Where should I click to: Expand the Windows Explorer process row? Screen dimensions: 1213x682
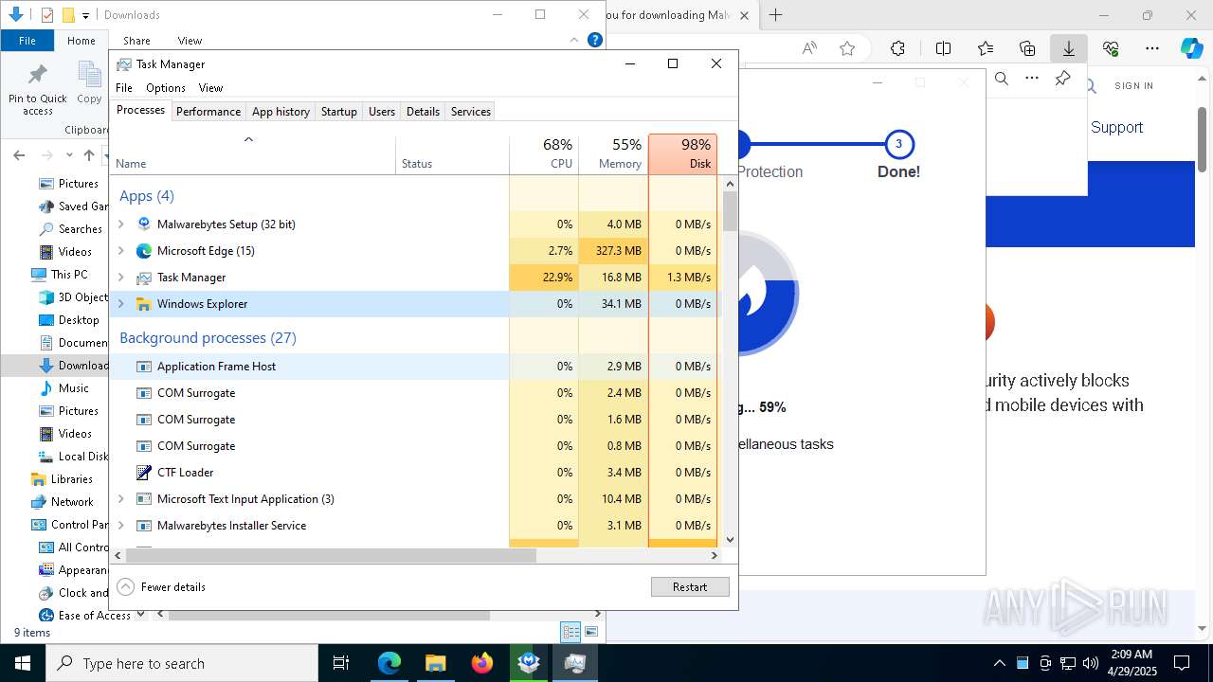click(120, 304)
